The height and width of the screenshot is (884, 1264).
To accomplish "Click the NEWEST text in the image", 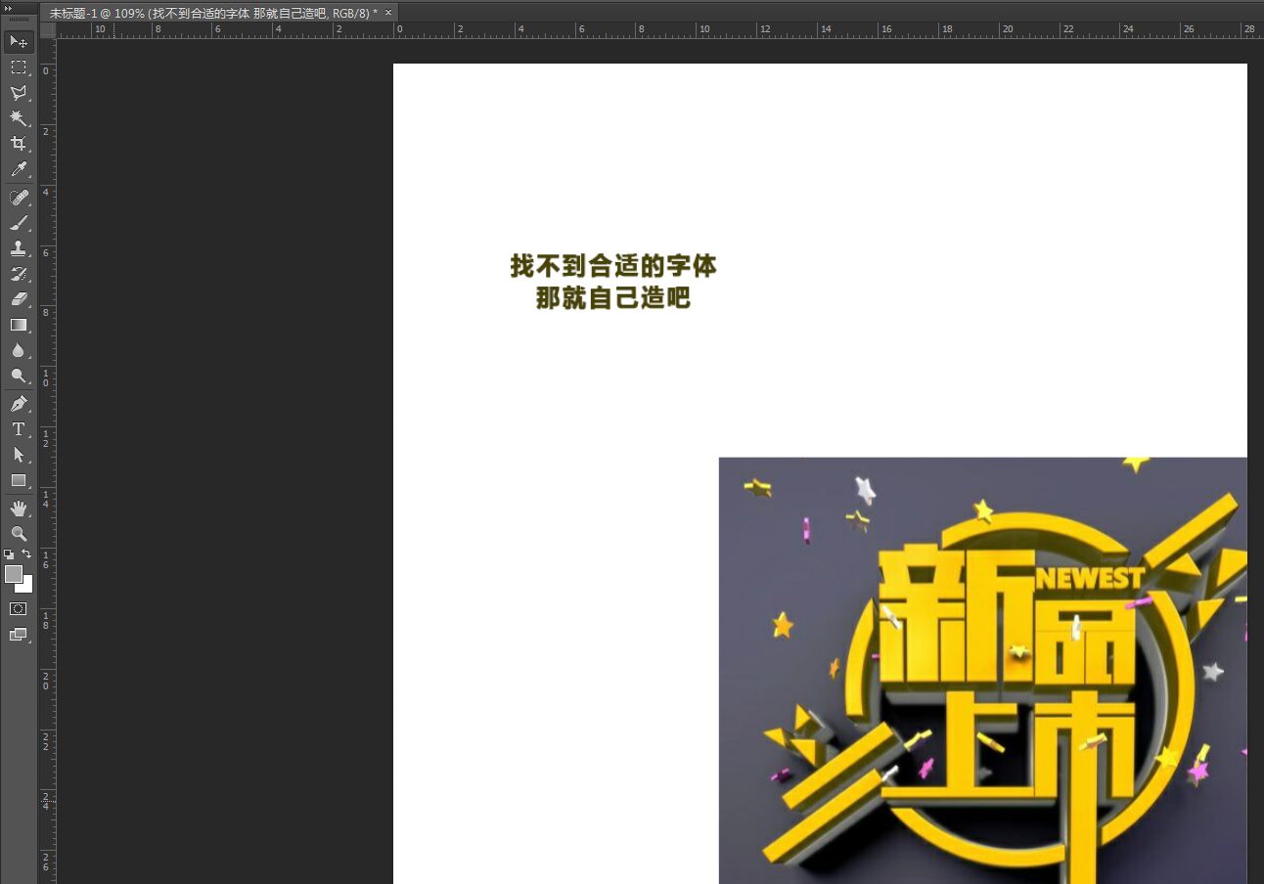I will (1090, 578).
